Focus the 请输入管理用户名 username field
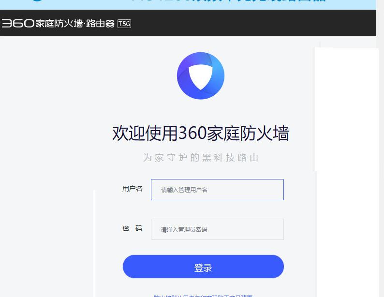 pos(217,190)
